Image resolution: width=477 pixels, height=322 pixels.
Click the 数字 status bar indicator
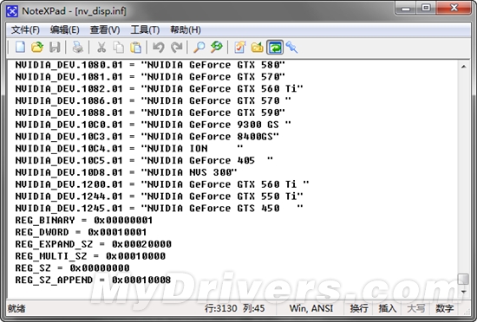[444, 308]
